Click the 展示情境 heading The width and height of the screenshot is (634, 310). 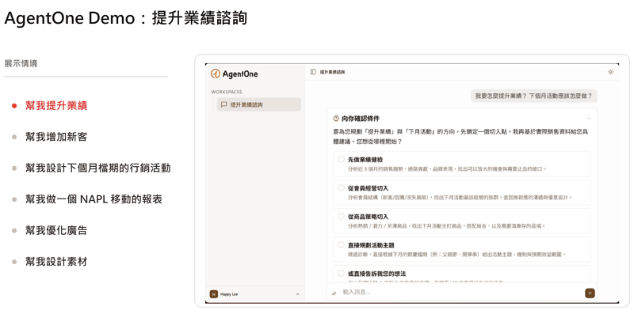(x=21, y=63)
